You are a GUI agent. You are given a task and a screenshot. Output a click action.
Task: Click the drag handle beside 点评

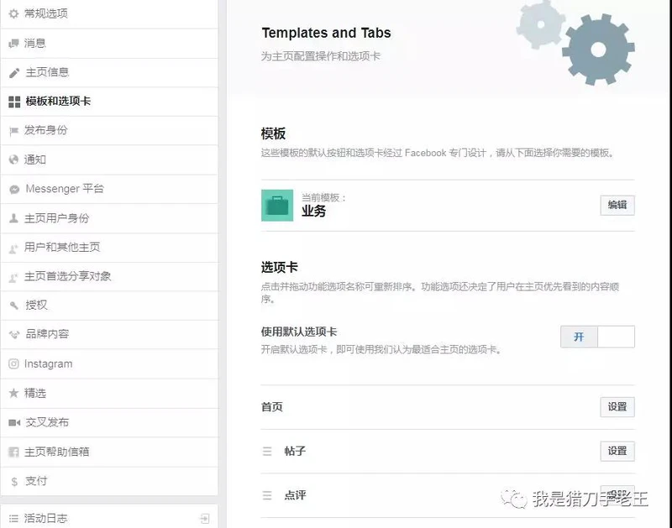tap(267, 495)
